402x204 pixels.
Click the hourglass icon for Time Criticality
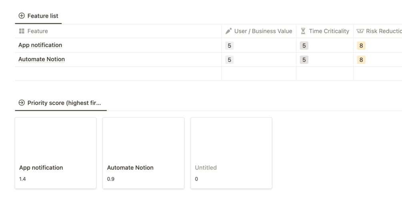303,31
